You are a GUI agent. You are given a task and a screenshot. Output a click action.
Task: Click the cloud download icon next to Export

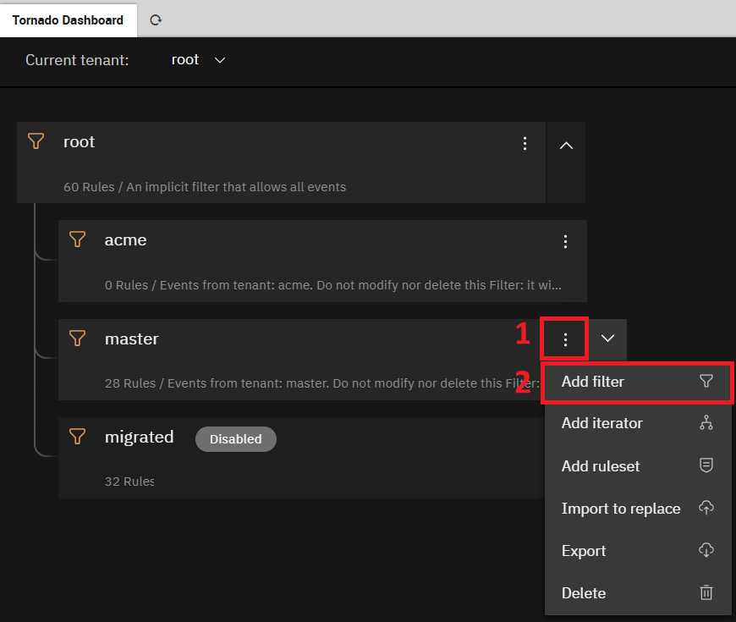[x=706, y=550]
